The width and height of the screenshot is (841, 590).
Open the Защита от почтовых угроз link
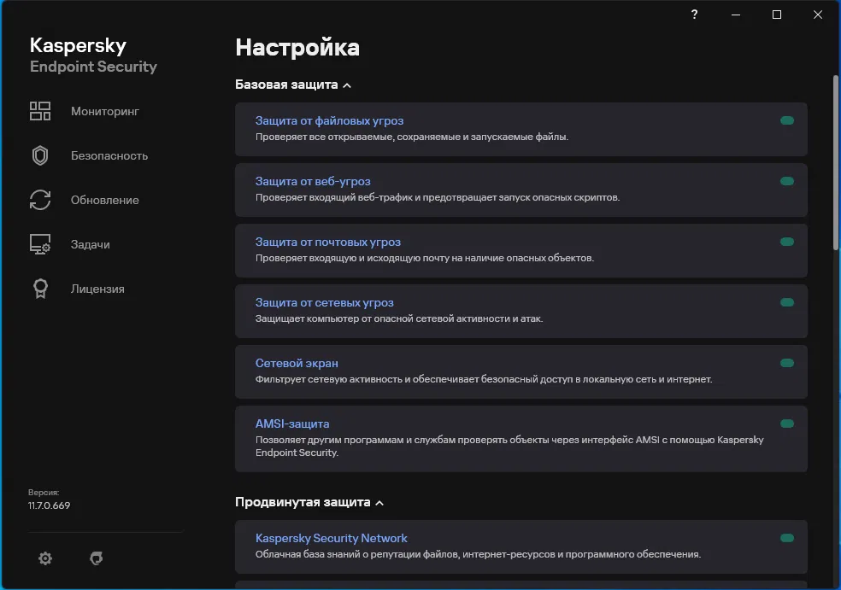pos(328,242)
